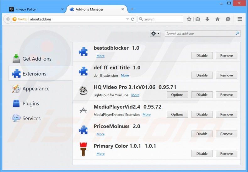
Task: Open the Get Add-ons category
Action: 40,59
